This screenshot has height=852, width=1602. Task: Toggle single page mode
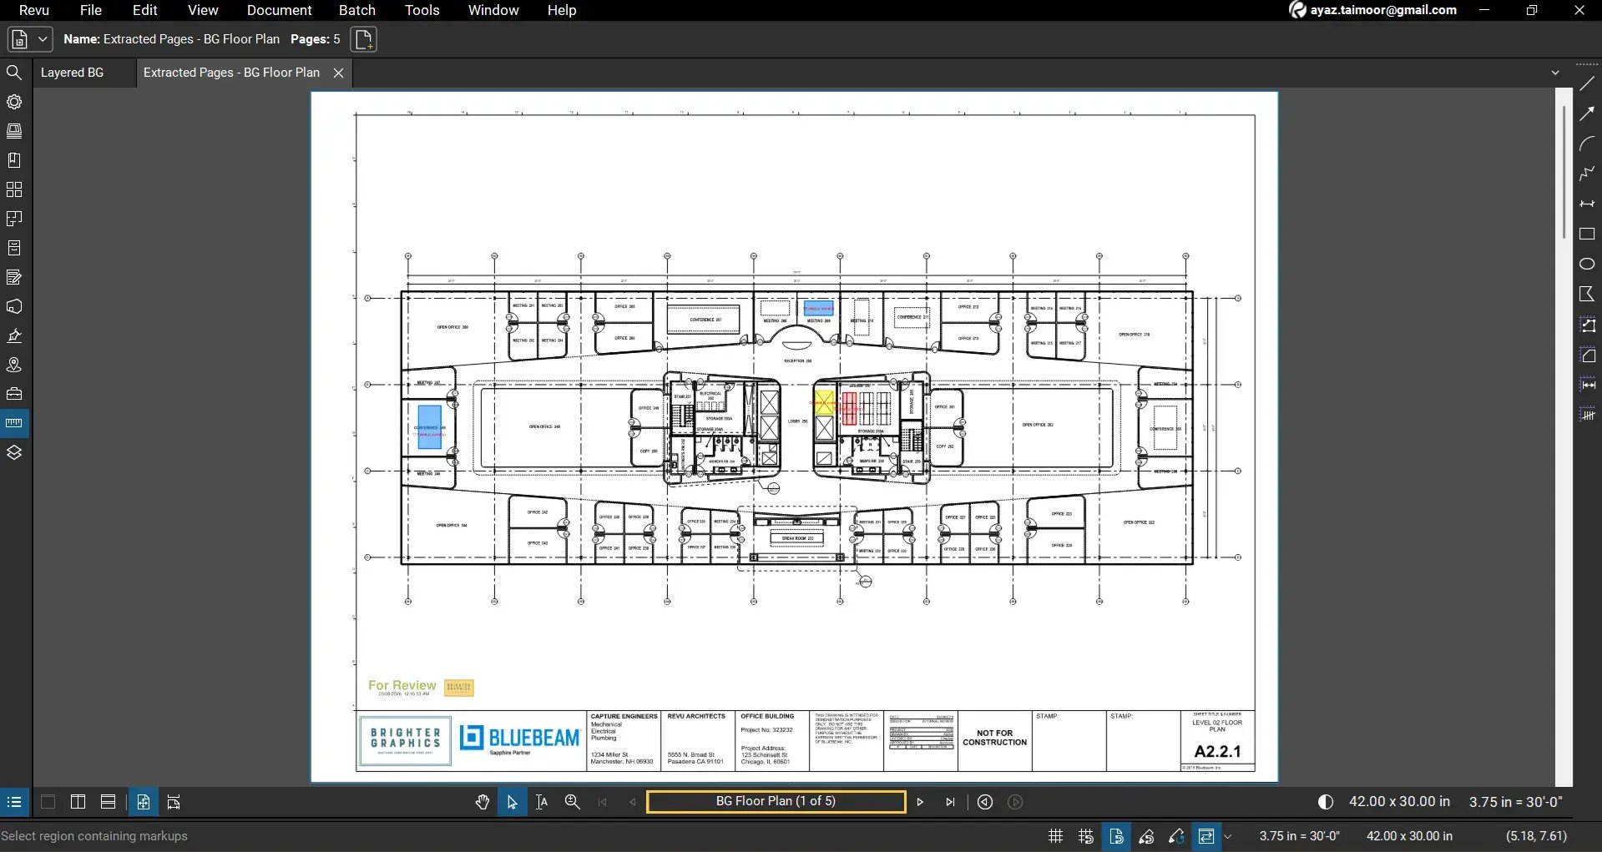(144, 802)
